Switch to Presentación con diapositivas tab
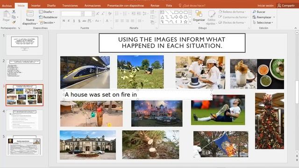 (126, 6)
